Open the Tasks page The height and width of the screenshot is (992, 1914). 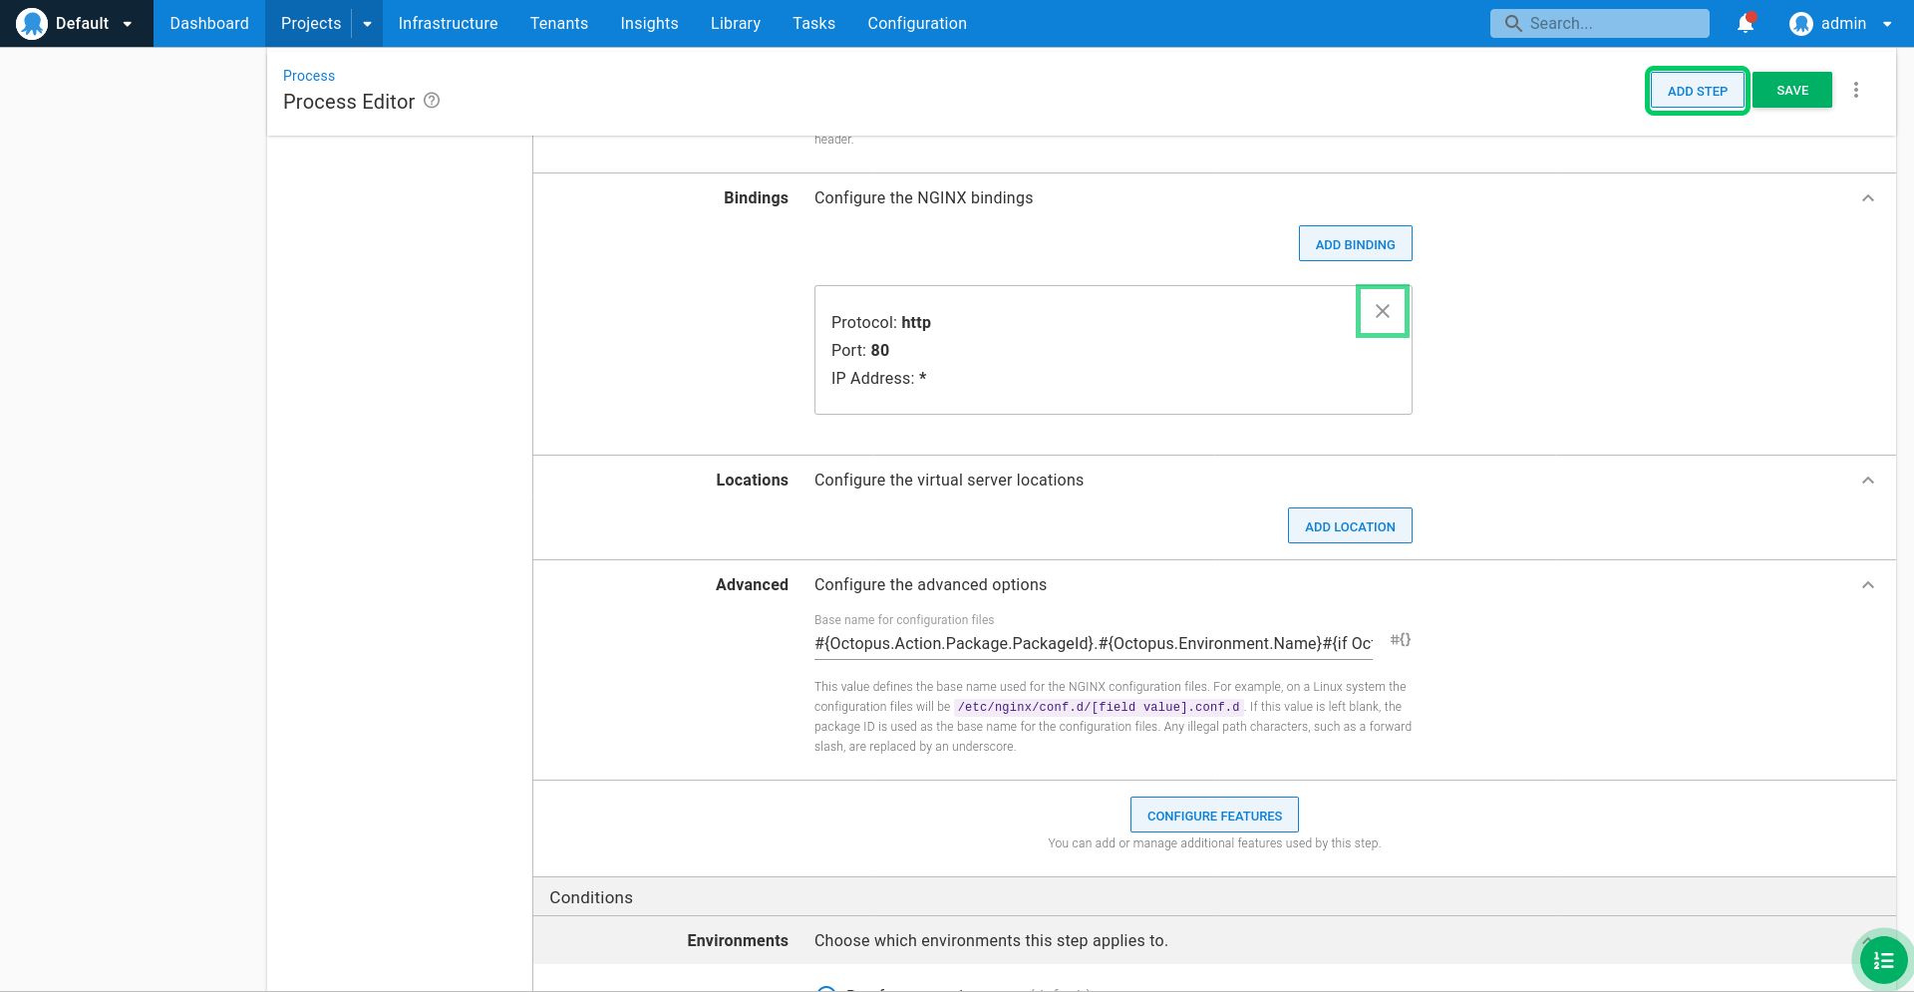click(x=813, y=23)
